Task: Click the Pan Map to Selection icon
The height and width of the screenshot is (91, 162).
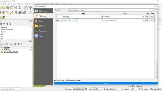Action: [x=30, y=8]
